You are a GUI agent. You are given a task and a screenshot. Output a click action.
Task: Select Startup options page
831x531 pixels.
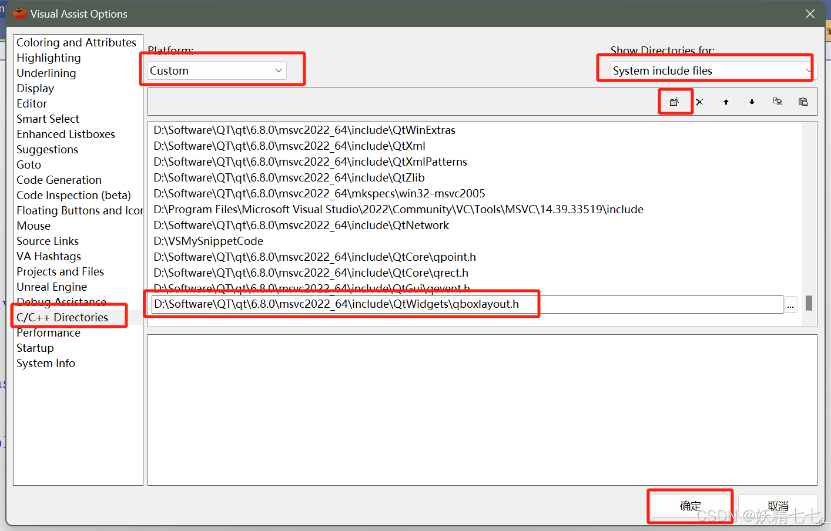pos(35,348)
